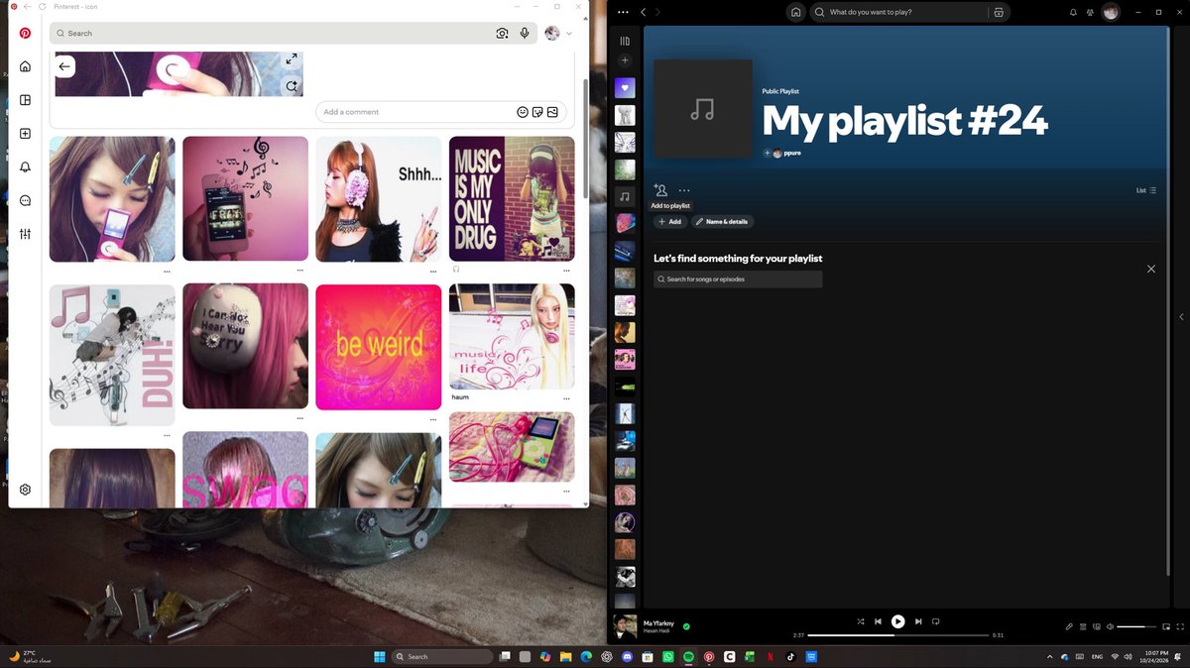Show hidden icons in the system tray
1190x668 pixels.
[1049, 656]
